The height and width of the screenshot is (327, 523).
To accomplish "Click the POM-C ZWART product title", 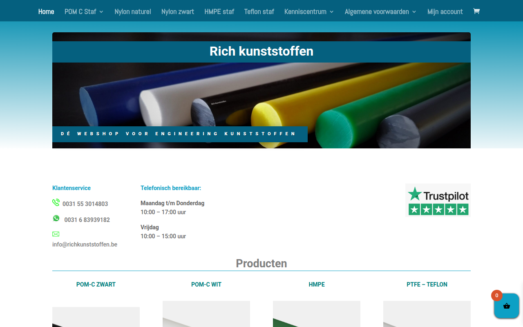I will [x=96, y=284].
